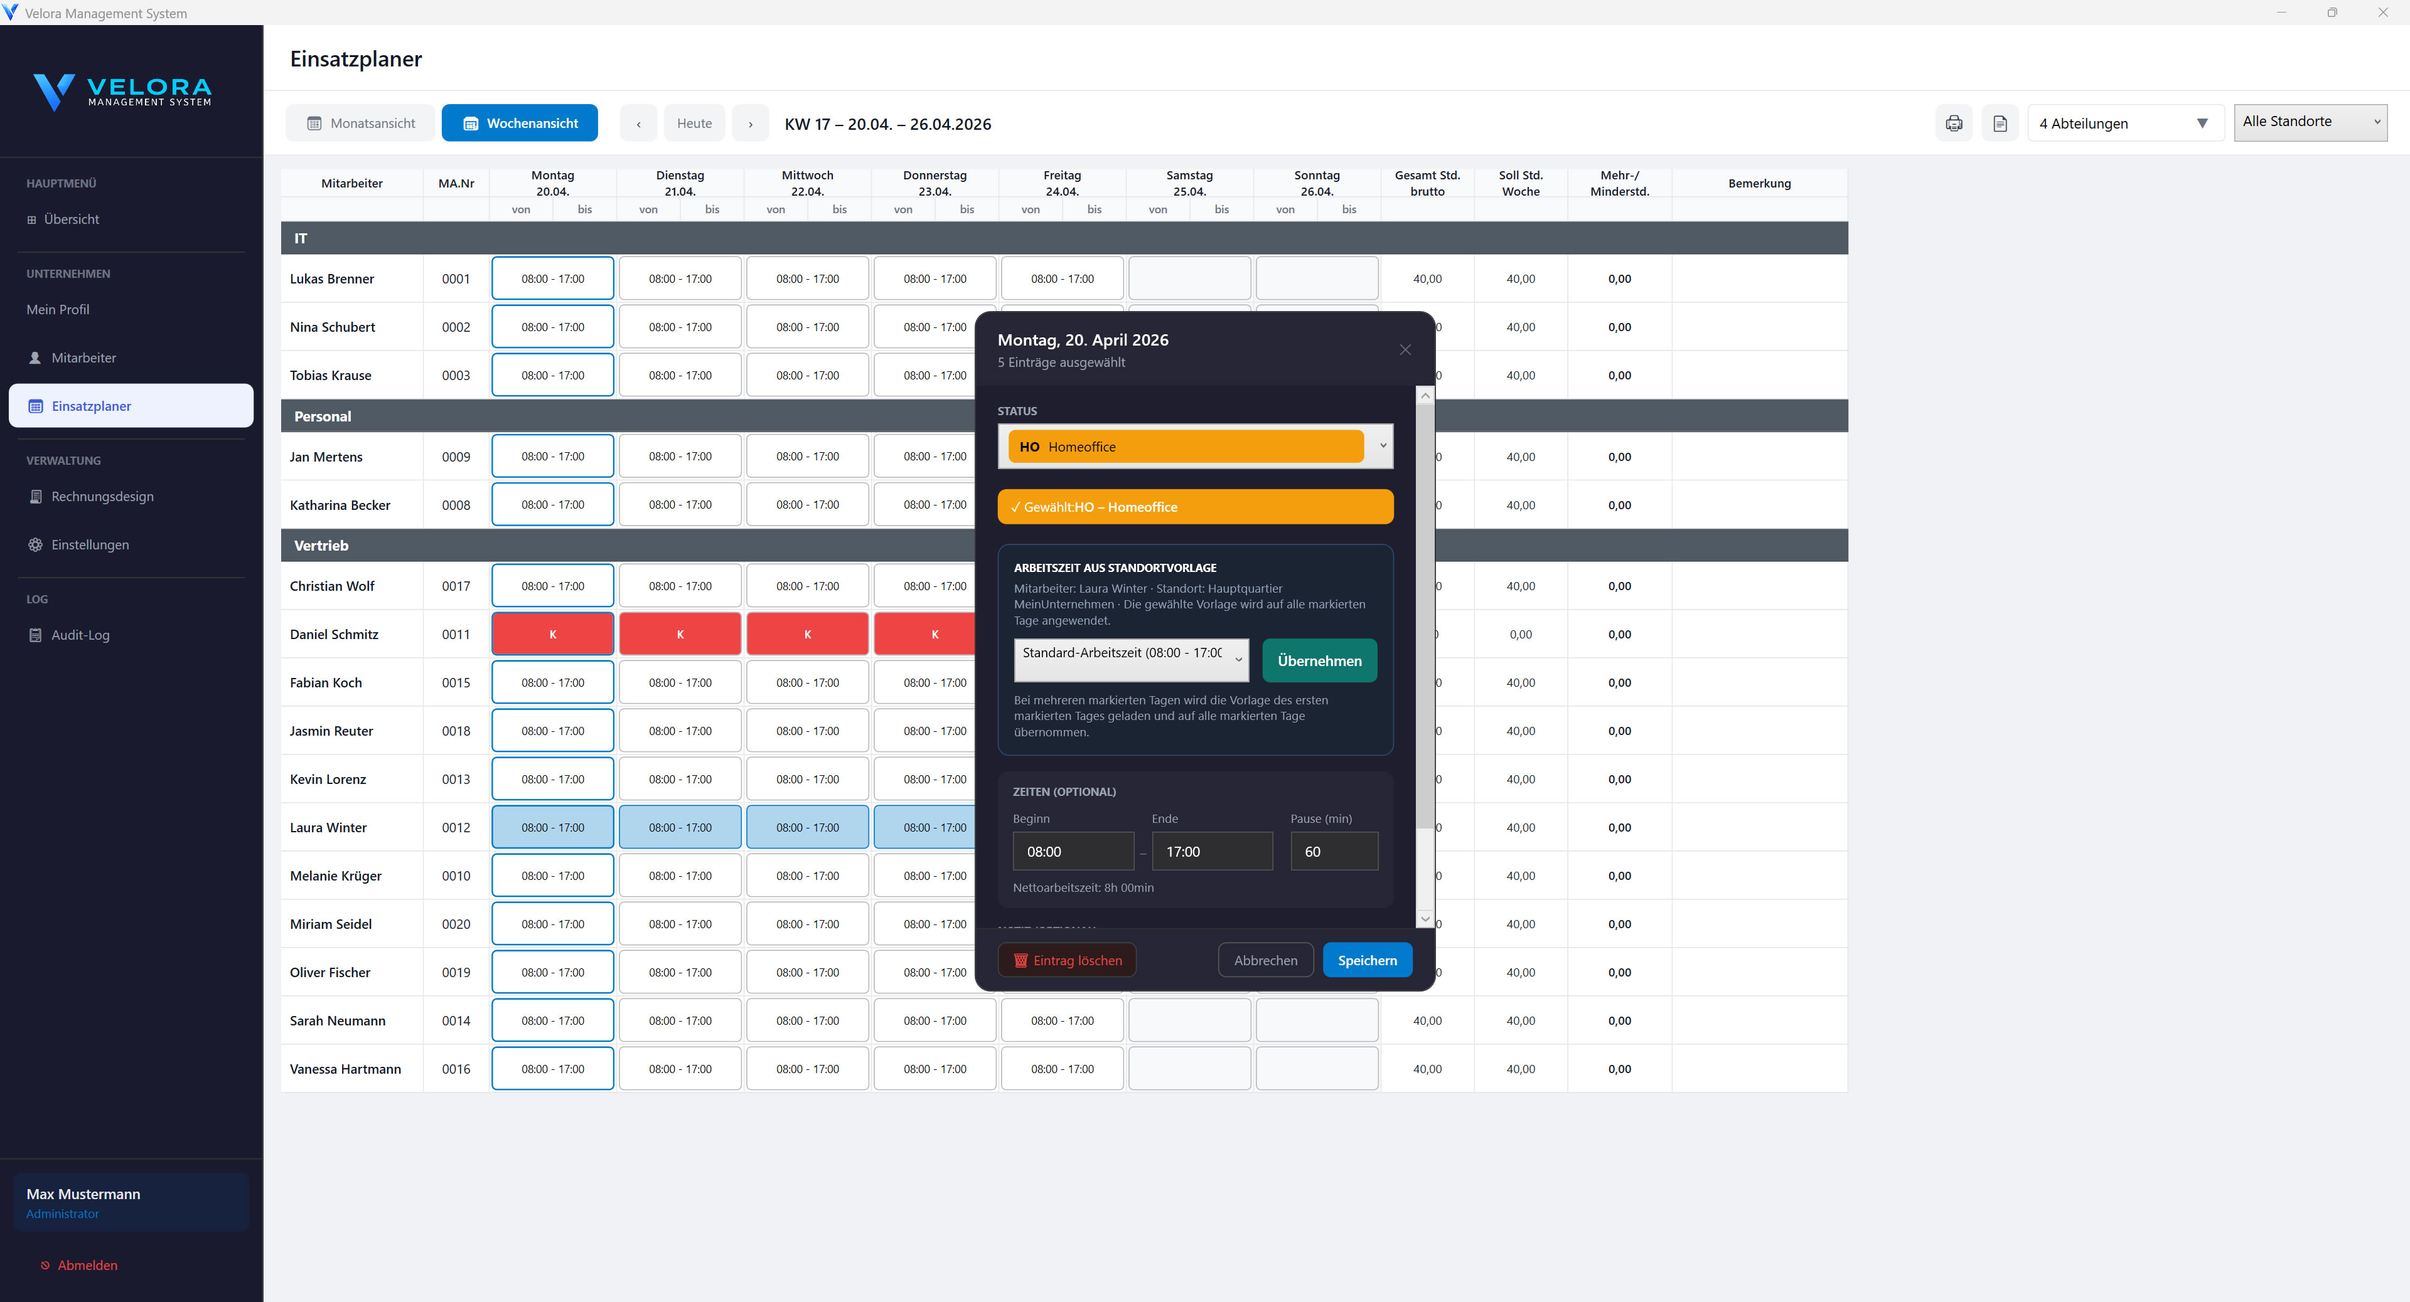The height and width of the screenshot is (1302, 2410).
Task: Open the Einstellungen gear
Action: [90, 544]
